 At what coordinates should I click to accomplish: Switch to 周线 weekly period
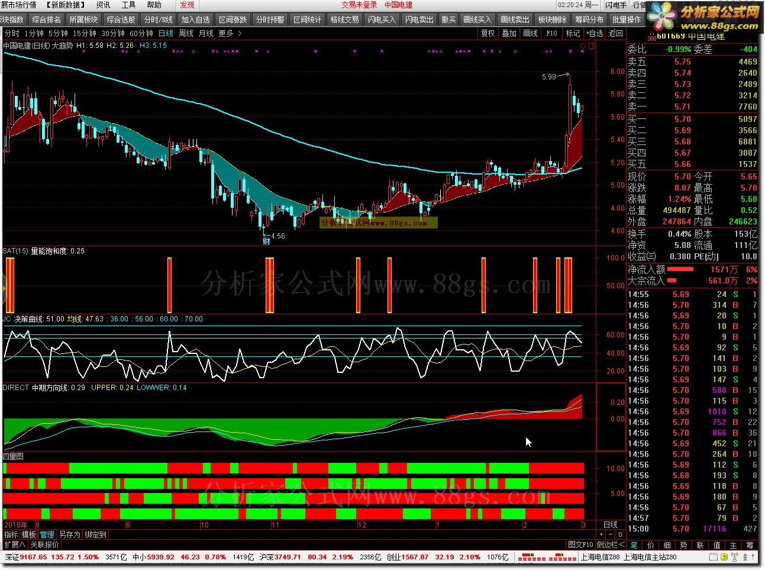(186, 33)
